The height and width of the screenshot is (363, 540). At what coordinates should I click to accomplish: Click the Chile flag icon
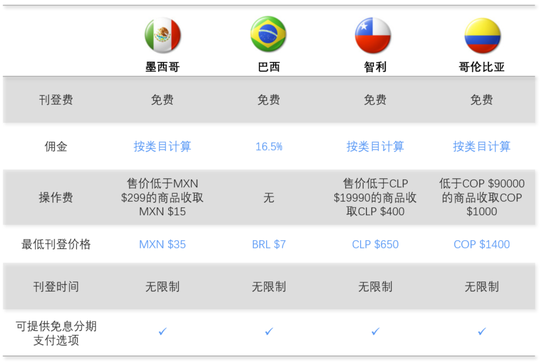[373, 36]
